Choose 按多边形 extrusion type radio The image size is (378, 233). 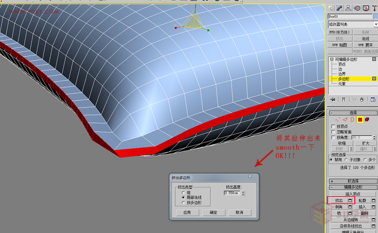coord(183,203)
